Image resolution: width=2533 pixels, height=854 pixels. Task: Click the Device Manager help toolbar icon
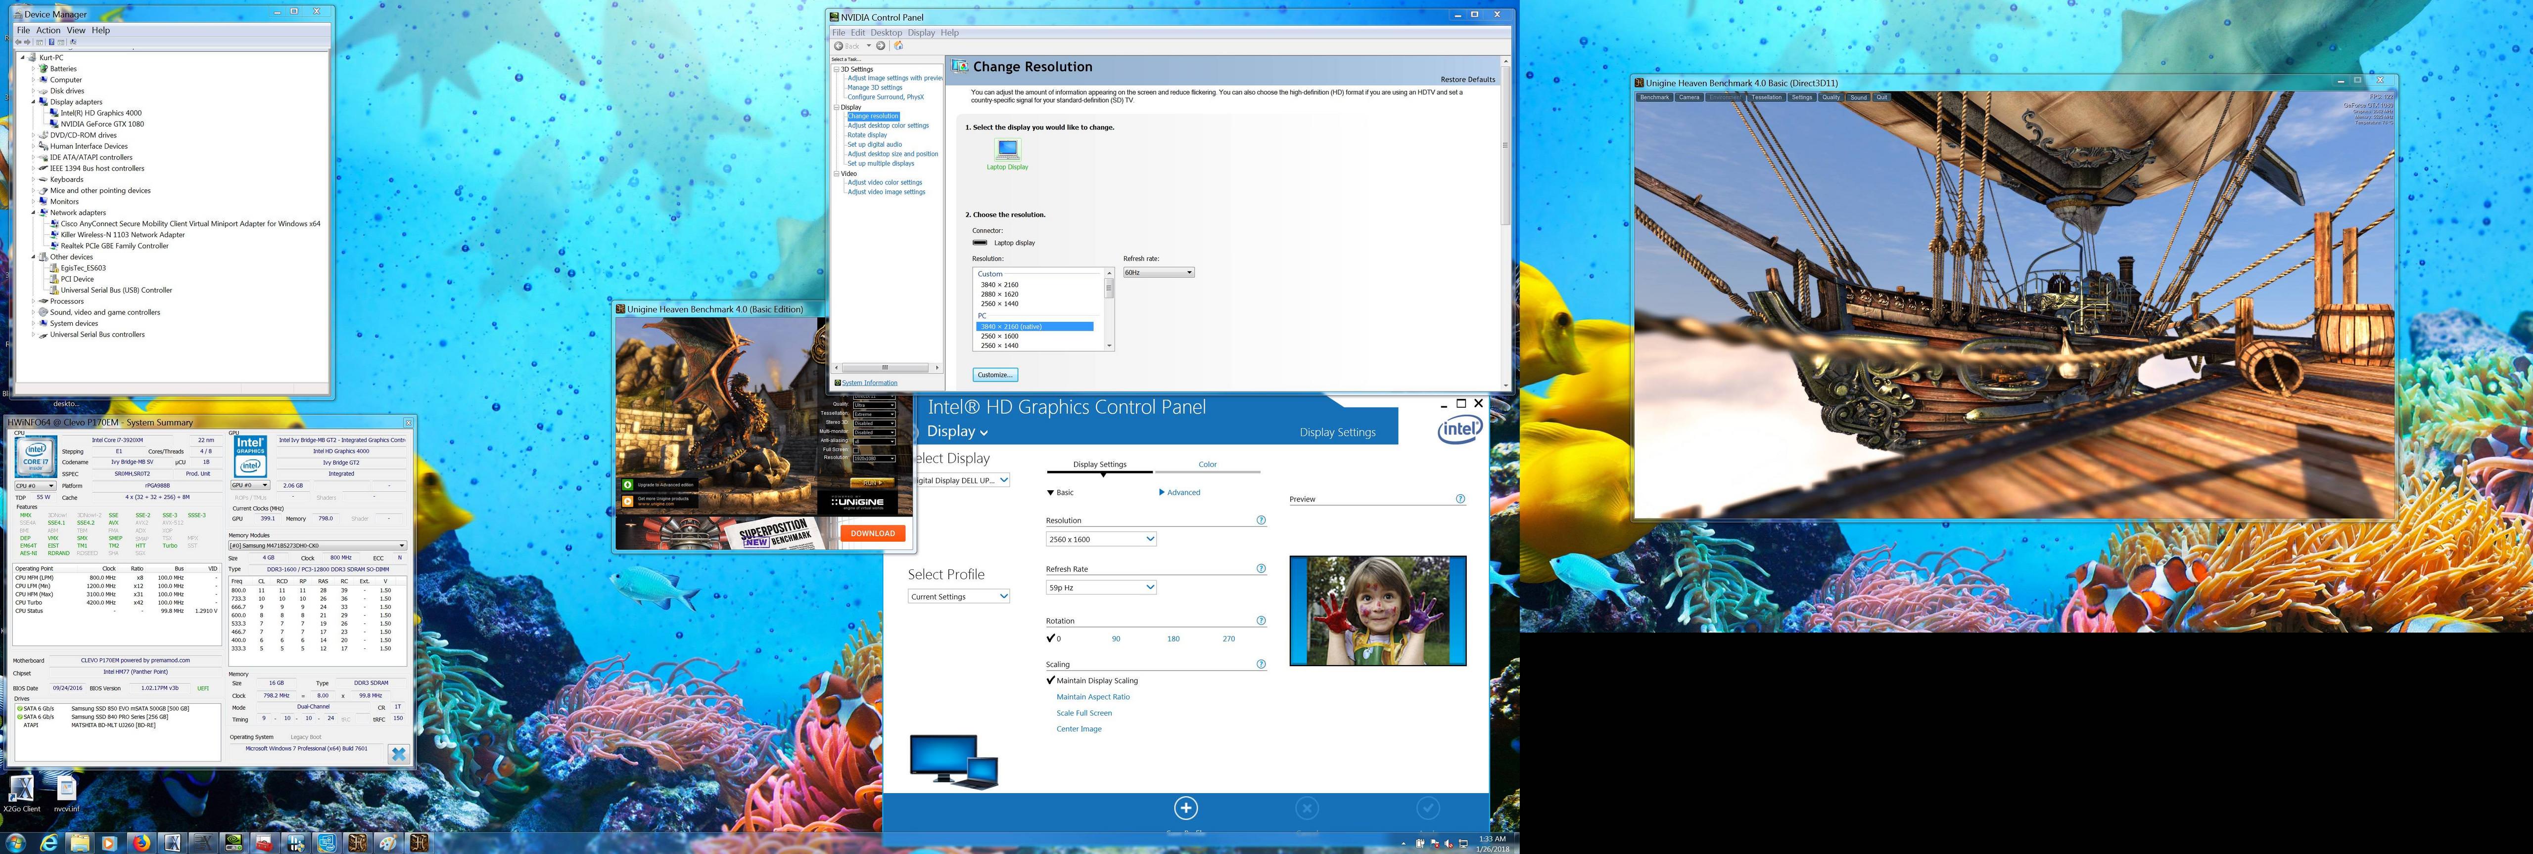tap(52, 43)
